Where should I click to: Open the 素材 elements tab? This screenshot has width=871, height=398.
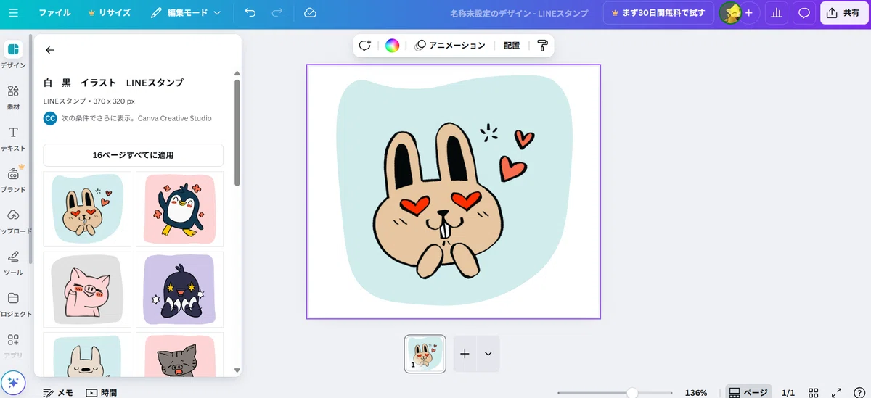coord(13,96)
